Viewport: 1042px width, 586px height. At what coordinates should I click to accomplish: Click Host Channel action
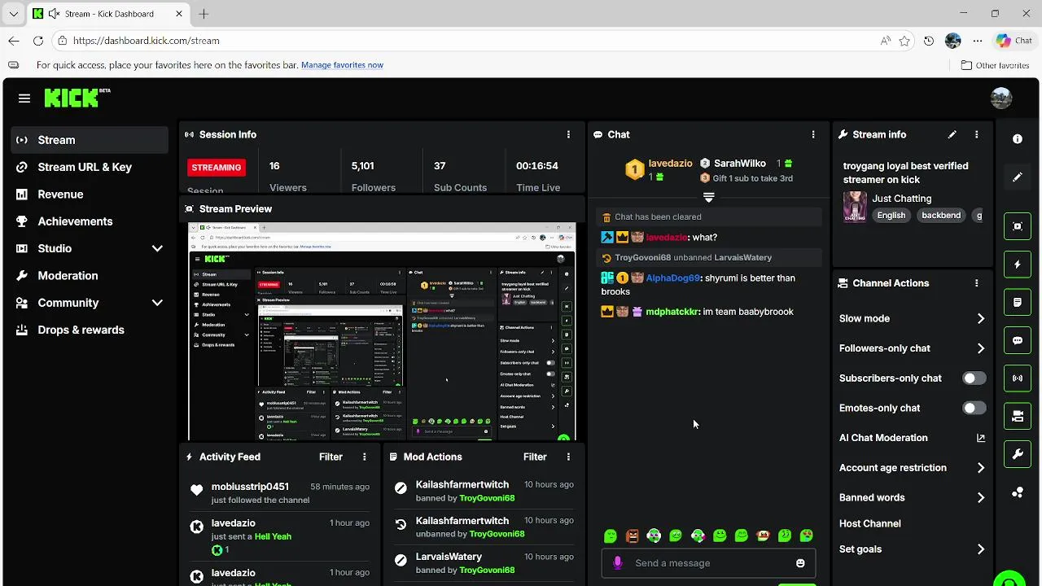click(x=870, y=523)
